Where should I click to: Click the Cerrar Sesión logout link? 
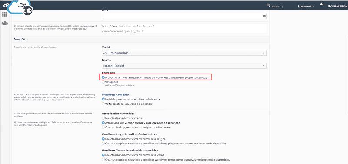pyautogui.click(x=338, y=7)
